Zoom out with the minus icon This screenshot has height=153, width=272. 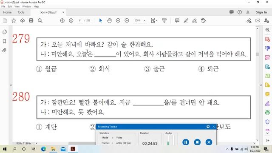(118, 21)
